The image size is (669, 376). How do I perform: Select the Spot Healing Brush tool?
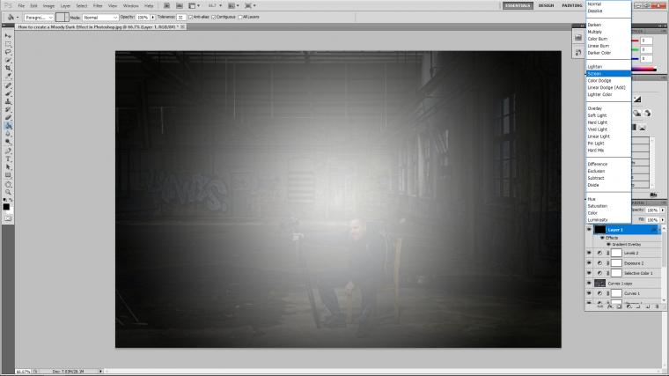point(8,85)
